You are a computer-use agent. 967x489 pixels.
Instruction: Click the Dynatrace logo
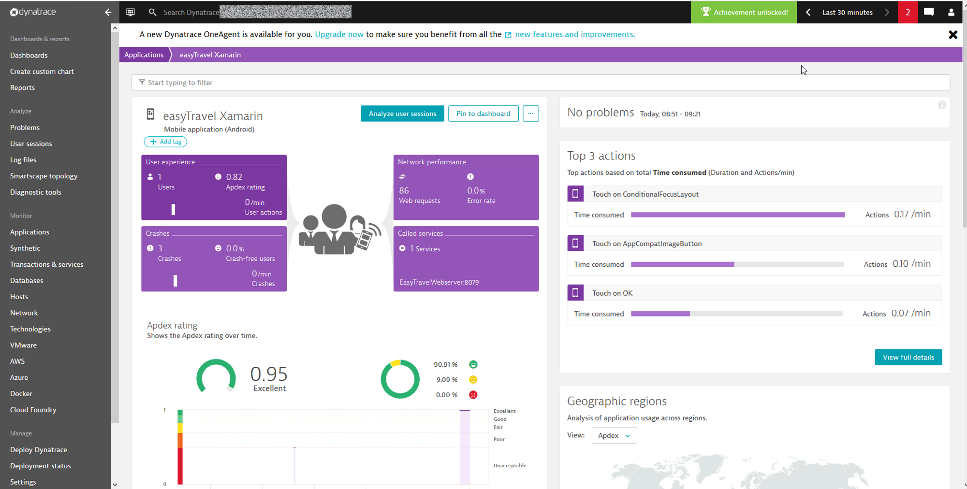click(33, 12)
